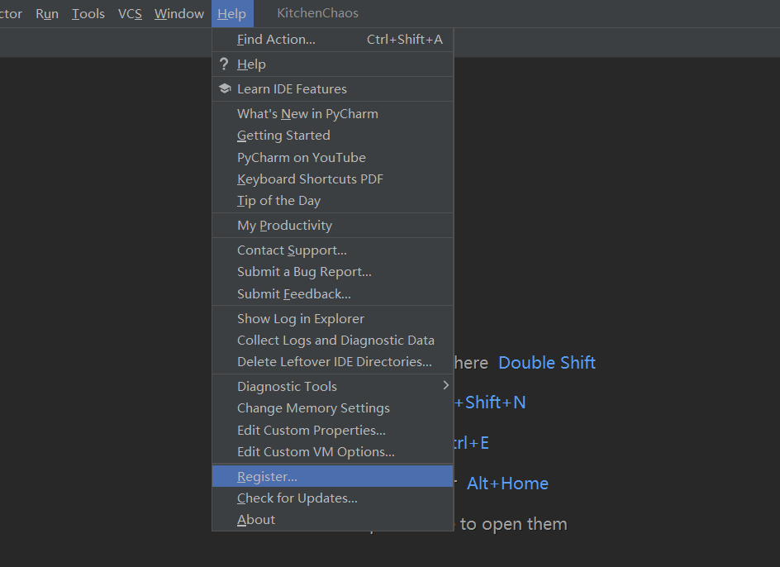Click the KitchenChaos project title

coord(317,13)
